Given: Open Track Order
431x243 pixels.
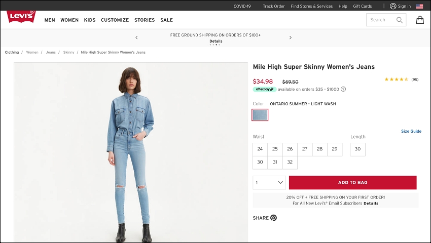Looking at the screenshot, I should (x=274, y=6).
